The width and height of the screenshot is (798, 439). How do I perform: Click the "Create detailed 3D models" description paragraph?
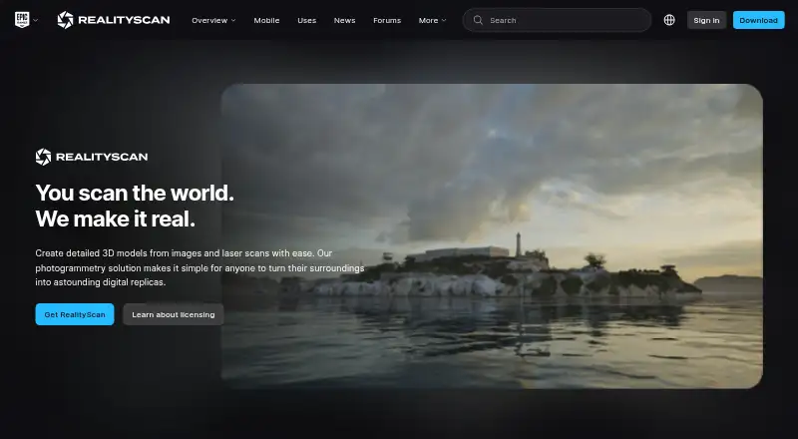pyautogui.click(x=199, y=267)
